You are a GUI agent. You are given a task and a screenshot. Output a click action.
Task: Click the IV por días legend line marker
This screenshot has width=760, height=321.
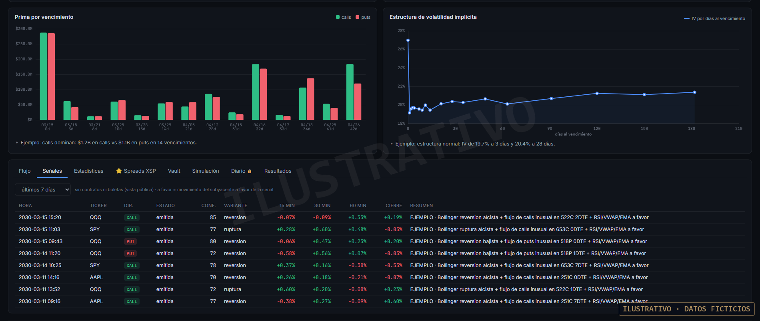point(687,18)
